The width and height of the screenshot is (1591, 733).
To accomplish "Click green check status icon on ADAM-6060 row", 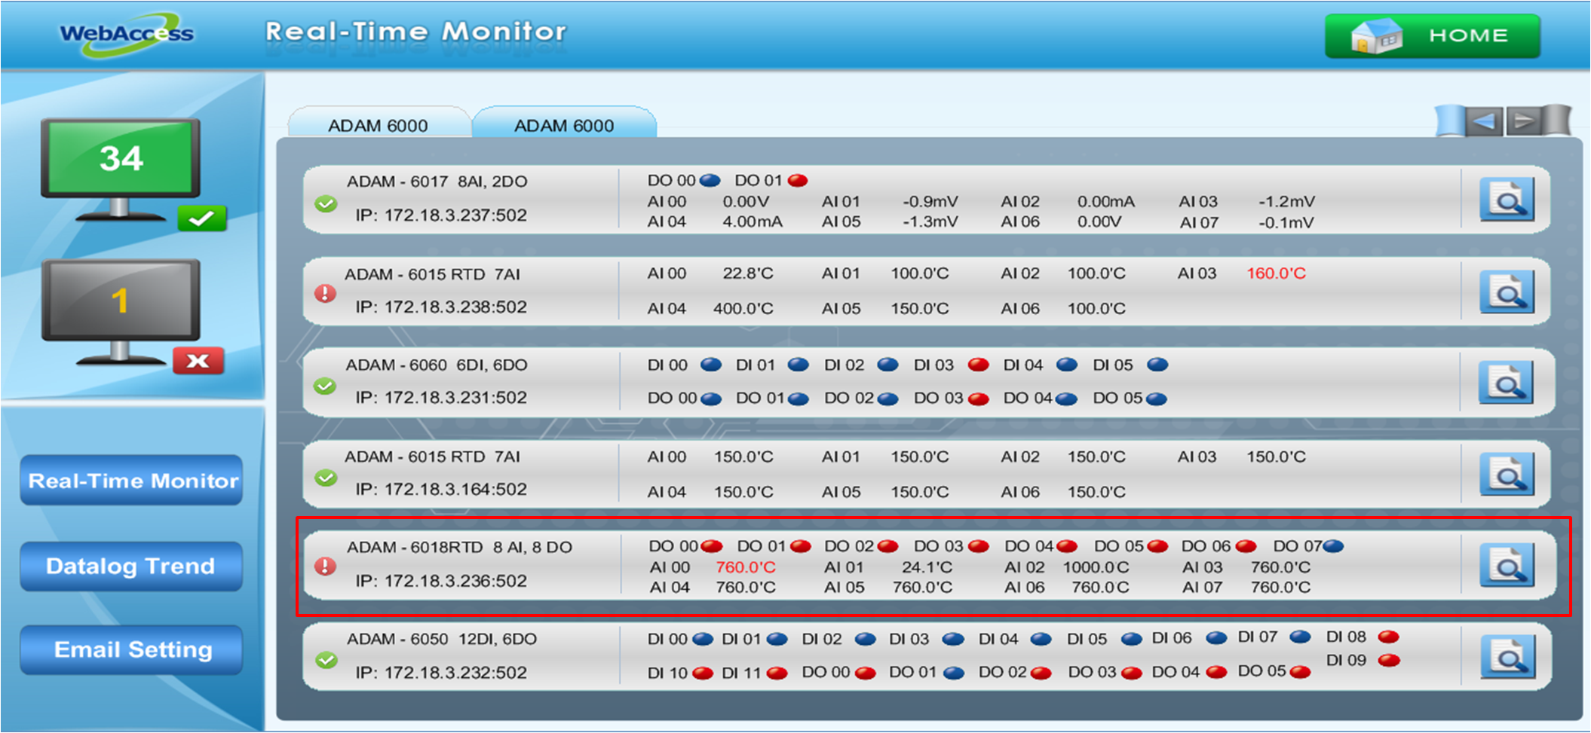I will click(x=325, y=386).
